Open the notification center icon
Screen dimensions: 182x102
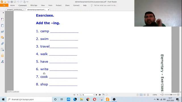click(177, 99)
